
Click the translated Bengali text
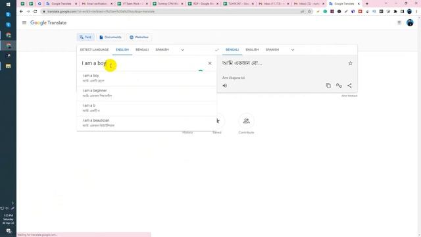242,63
